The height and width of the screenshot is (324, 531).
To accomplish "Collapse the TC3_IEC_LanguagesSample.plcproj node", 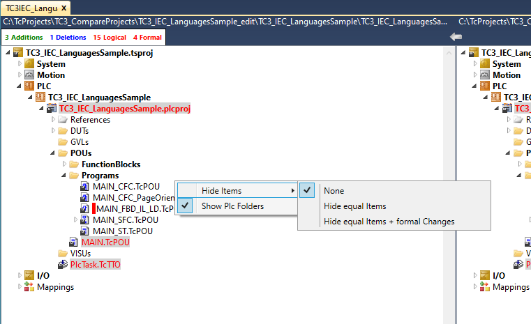I will pos(41,109).
